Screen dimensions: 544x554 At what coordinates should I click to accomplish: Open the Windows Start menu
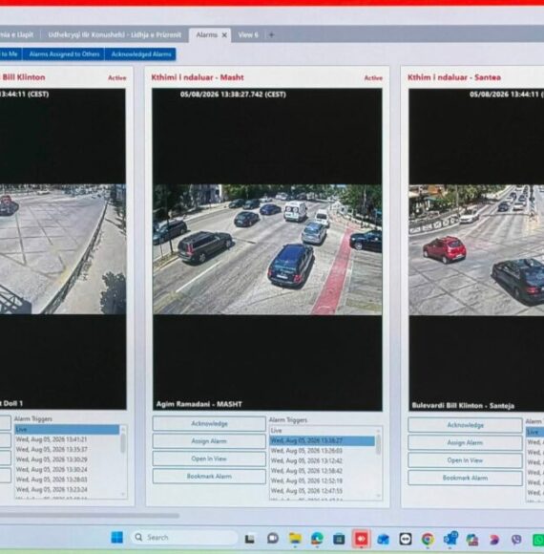(x=116, y=538)
